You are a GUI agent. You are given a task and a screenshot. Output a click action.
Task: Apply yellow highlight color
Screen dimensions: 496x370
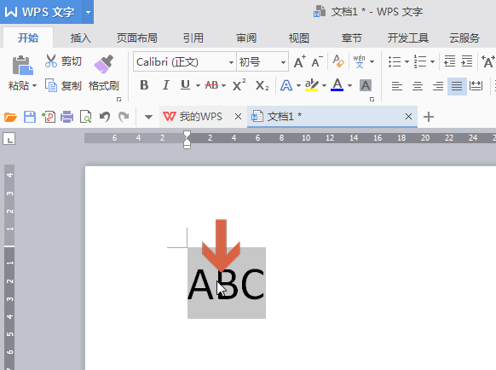(312, 84)
